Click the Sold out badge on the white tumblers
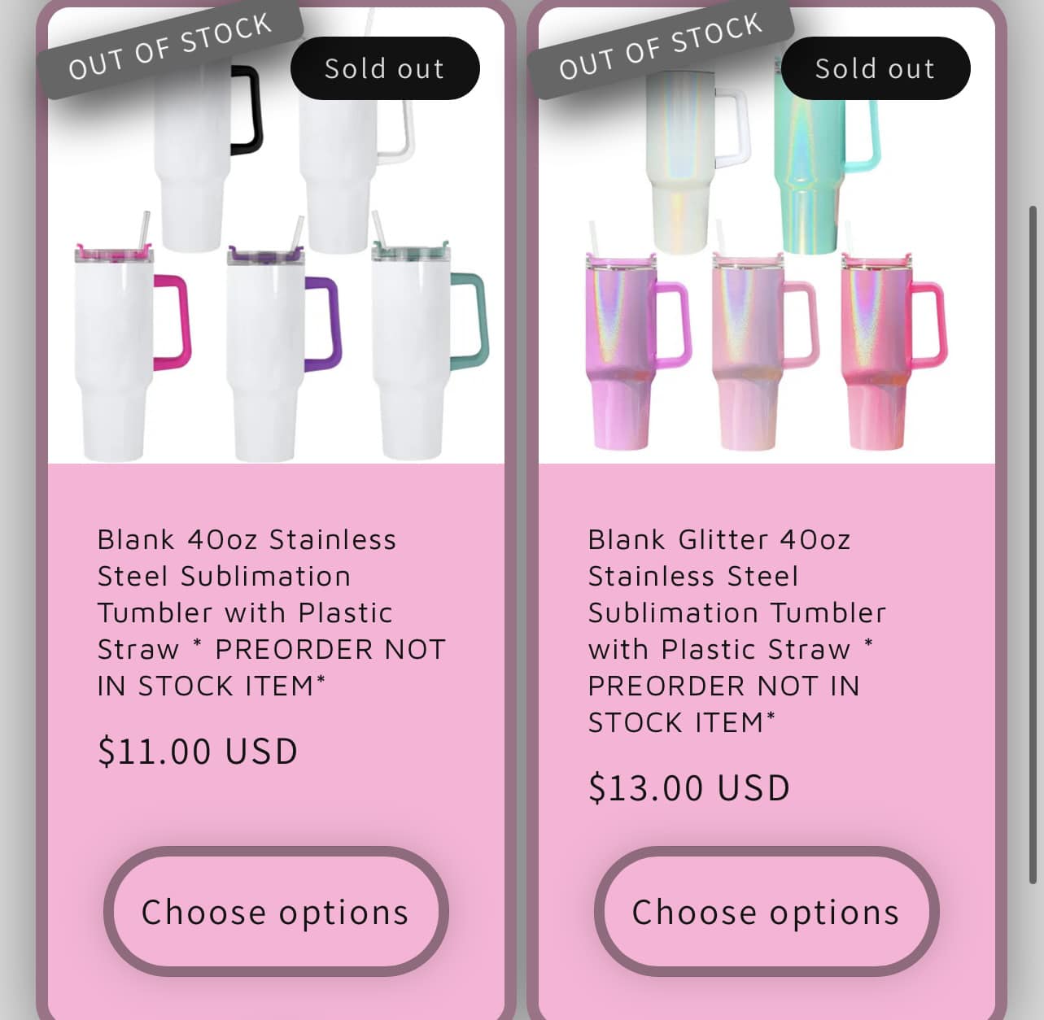This screenshot has width=1044, height=1020. pos(384,69)
